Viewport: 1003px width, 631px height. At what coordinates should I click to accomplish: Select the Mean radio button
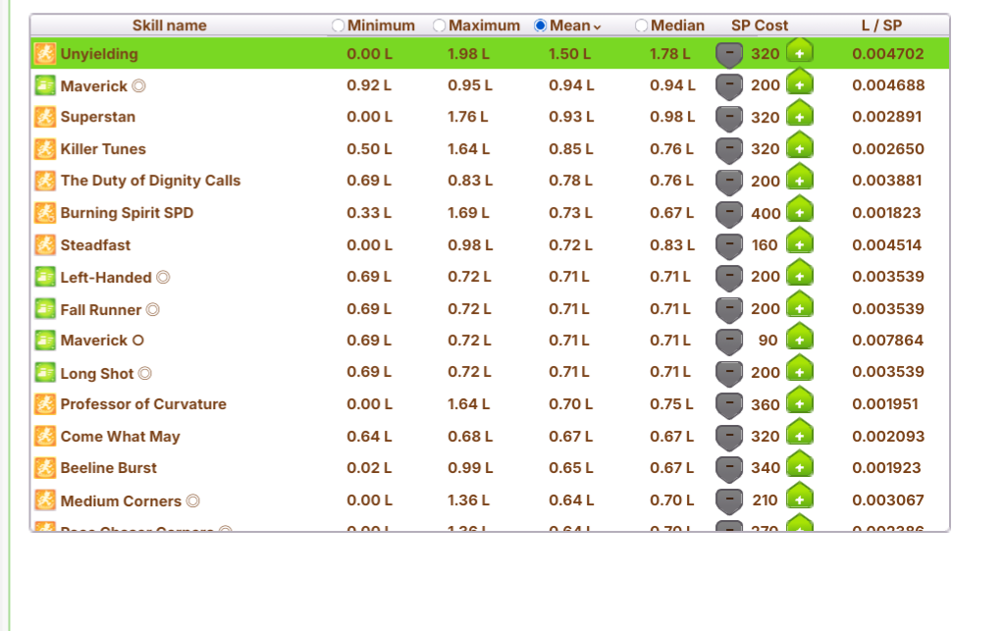click(x=541, y=26)
